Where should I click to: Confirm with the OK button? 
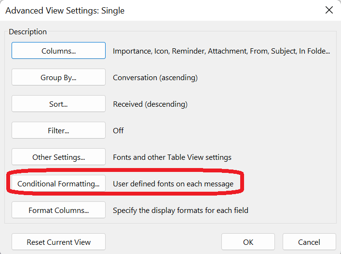click(x=248, y=242)
